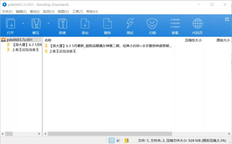This screenshot has width=232, height=144.
Task: Click the New archive (新建) icon
Action: pyautogui.click(x=62, y=24)
